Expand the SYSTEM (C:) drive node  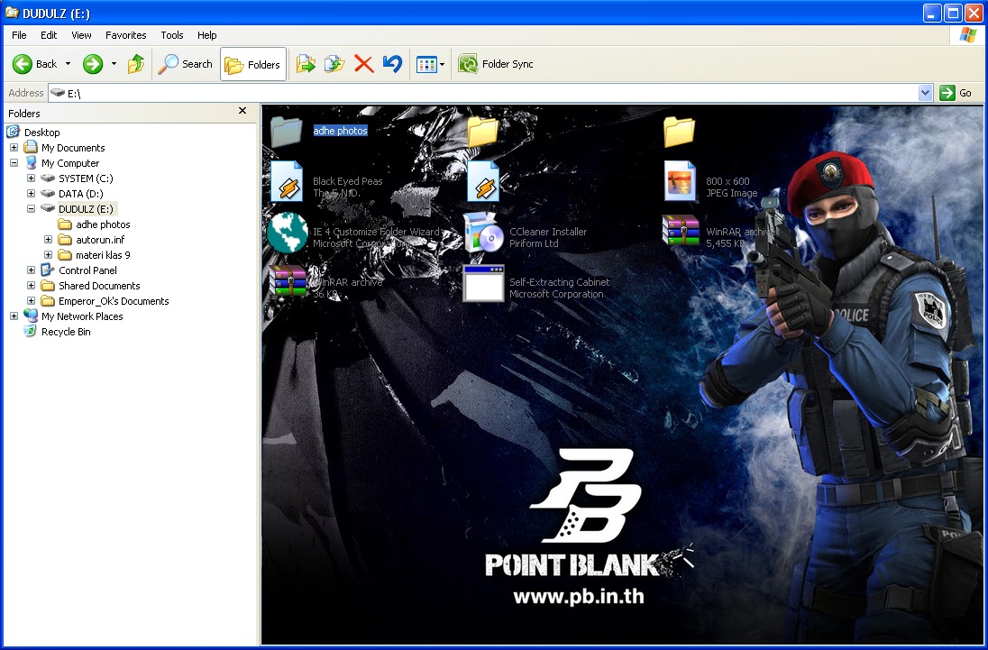point(31,179)
